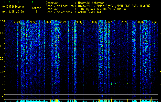Click the 0.8 kHz axis label
The width and height of the screenshot is (161, 102).
tap(2, 71)
